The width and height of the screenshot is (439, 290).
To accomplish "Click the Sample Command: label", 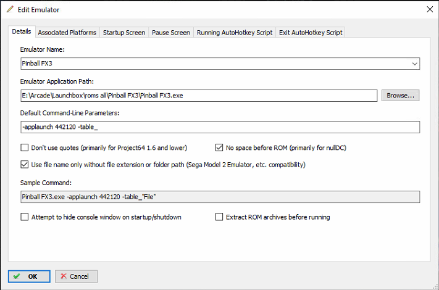I will coord(46,183).
